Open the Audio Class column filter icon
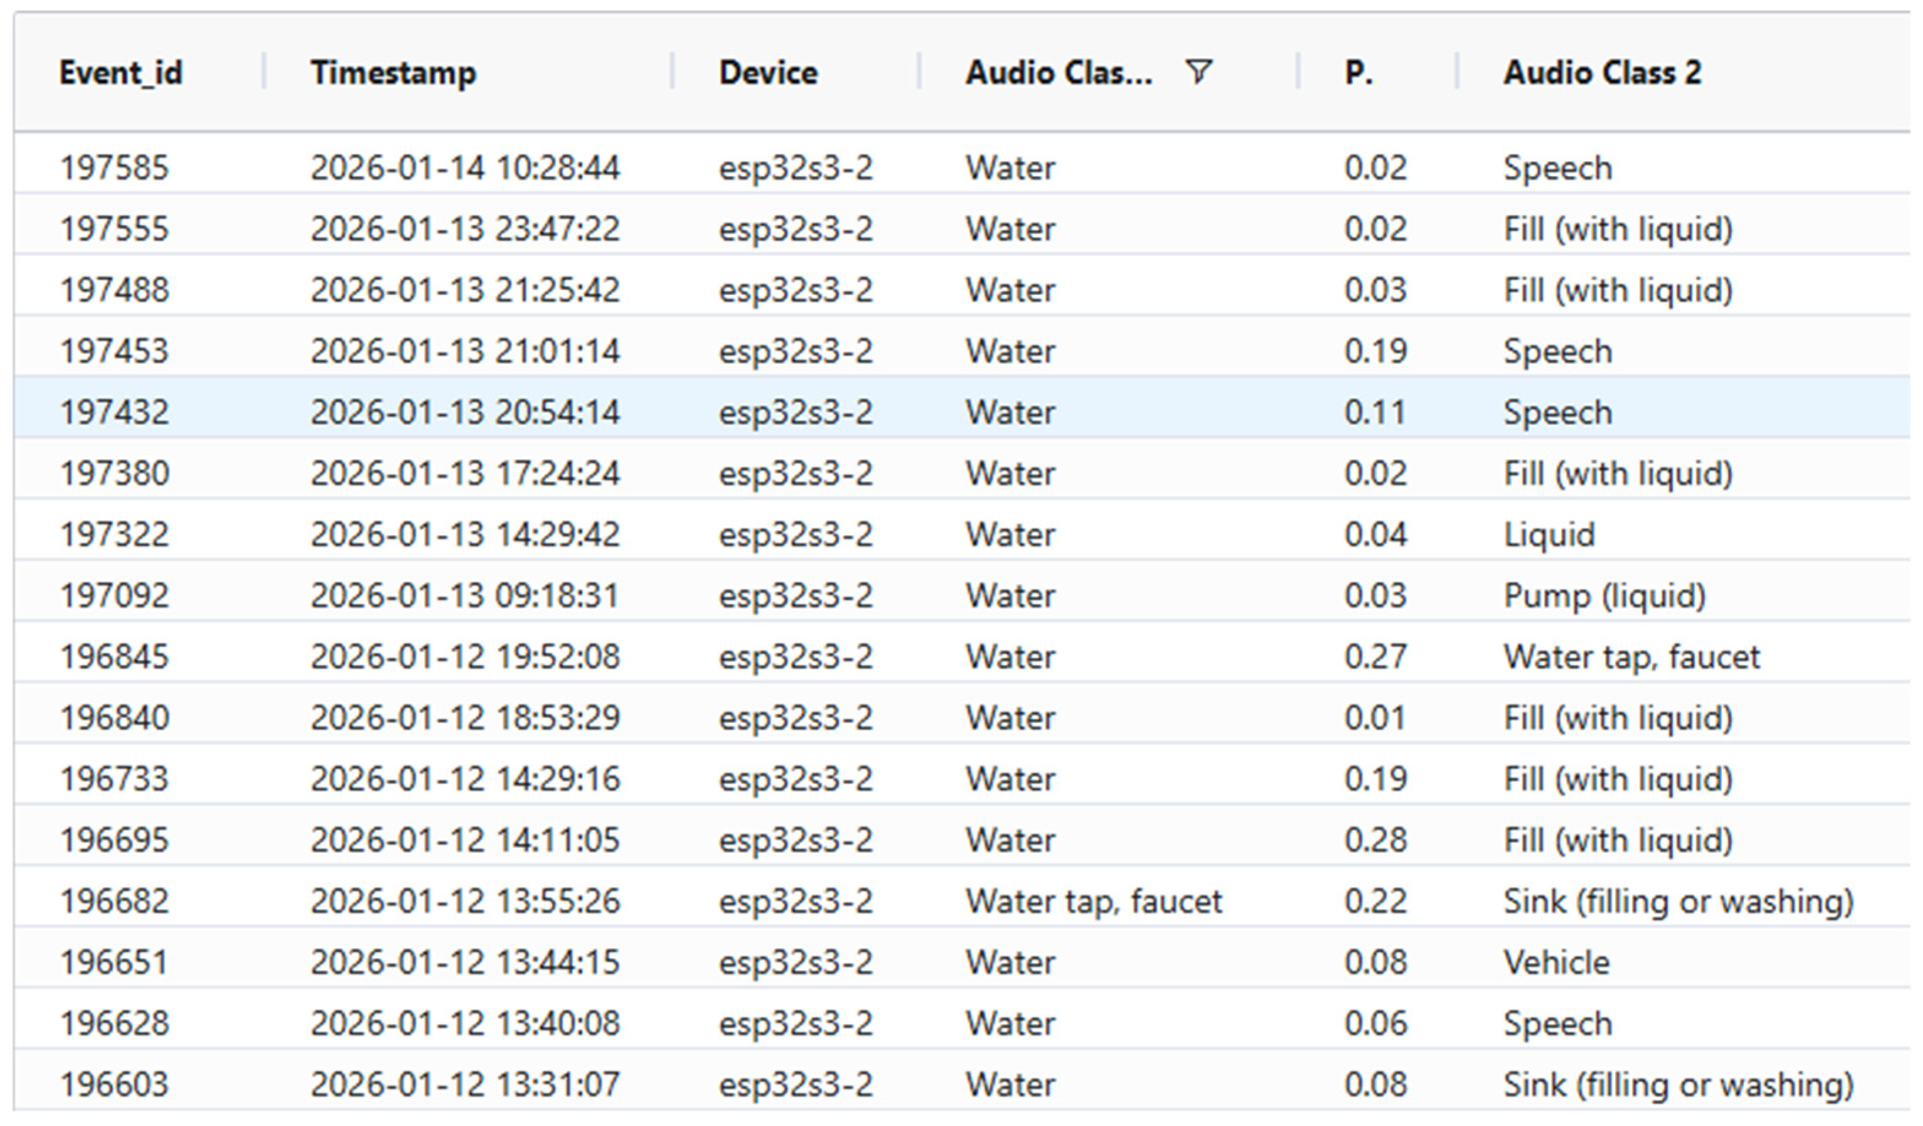This screenshot has width=1923, height=1126. coord(1199,72)
